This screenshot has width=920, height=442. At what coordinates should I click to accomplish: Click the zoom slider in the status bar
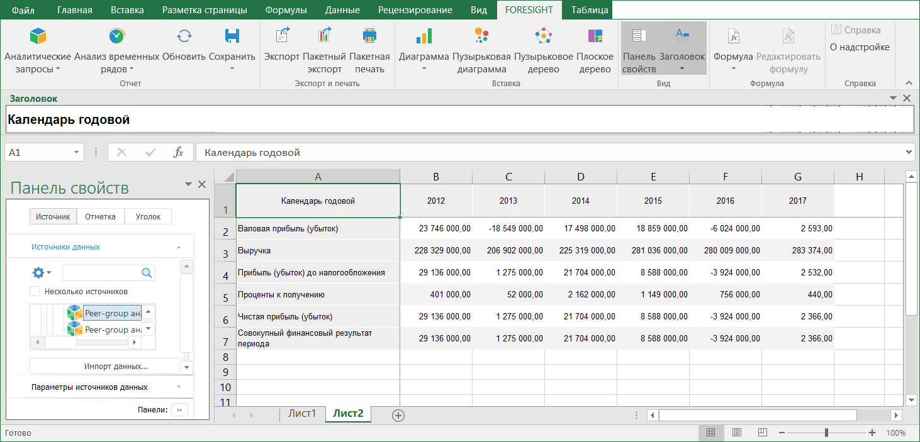tap(826, 433)
